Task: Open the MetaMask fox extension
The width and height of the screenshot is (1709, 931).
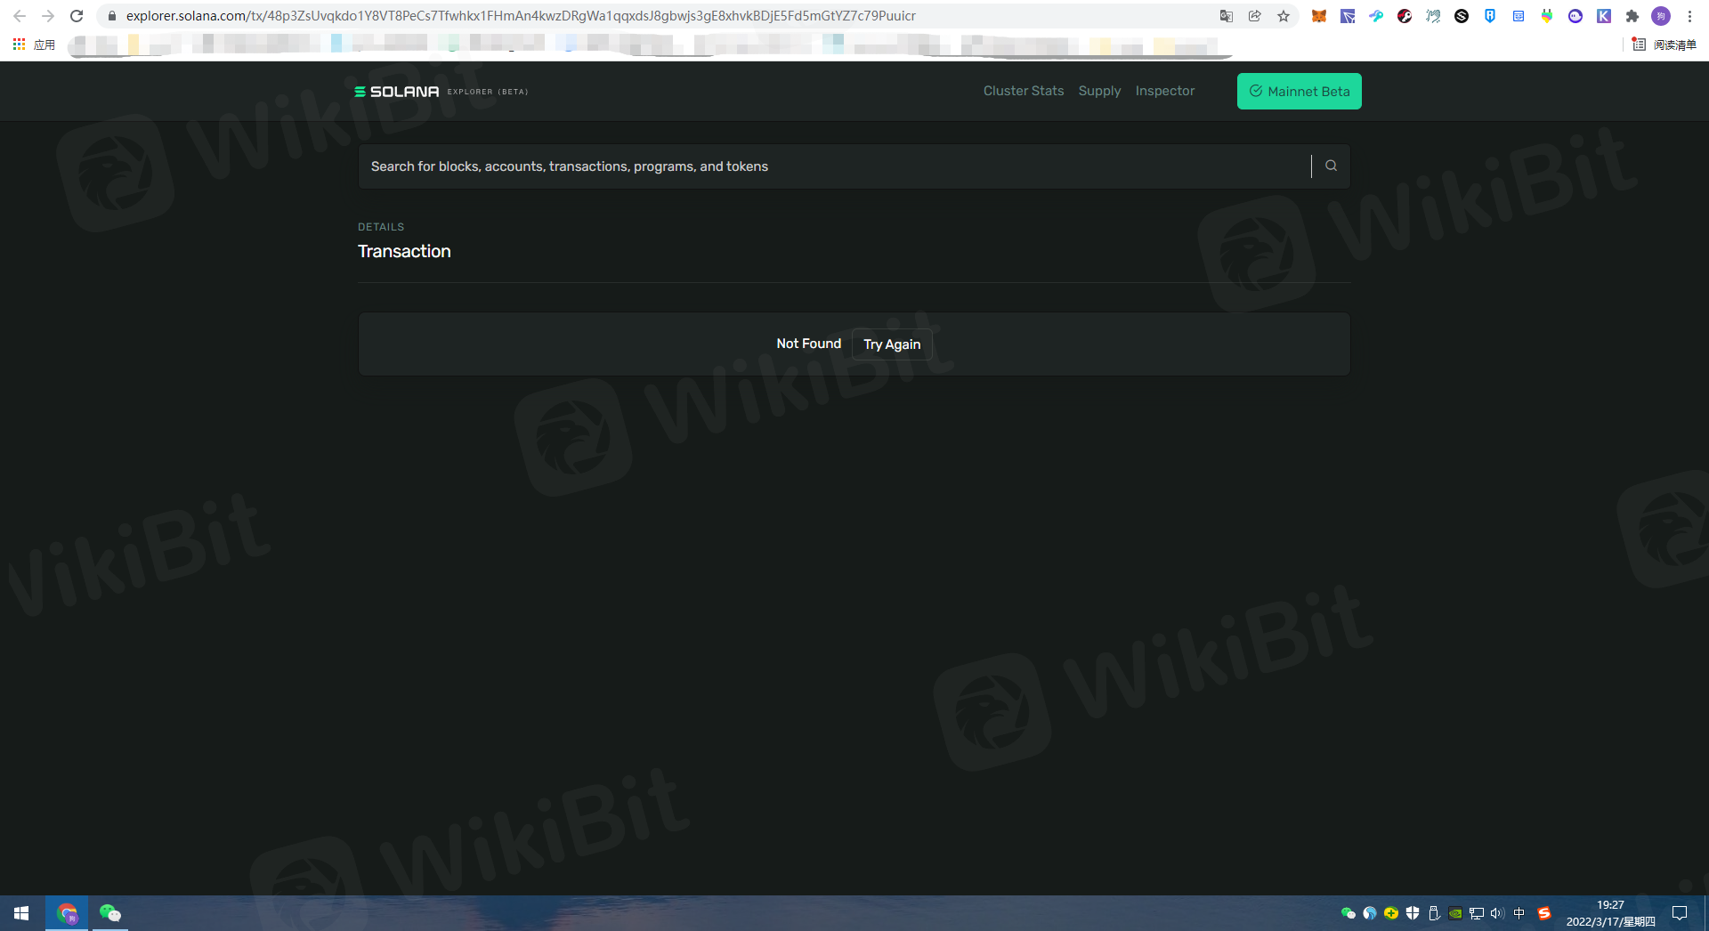Action: pos(1319,16)
